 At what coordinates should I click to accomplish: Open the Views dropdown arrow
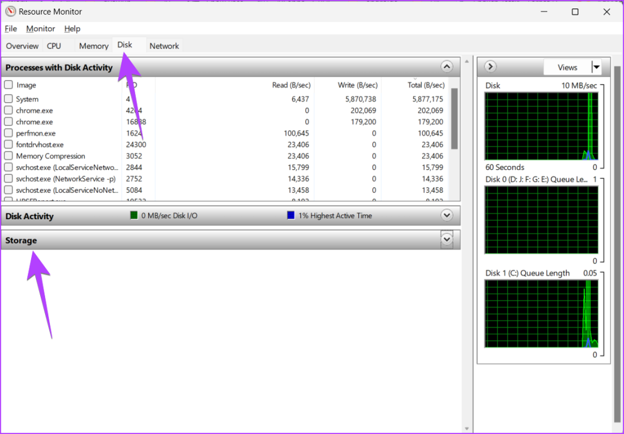(597, 67)
